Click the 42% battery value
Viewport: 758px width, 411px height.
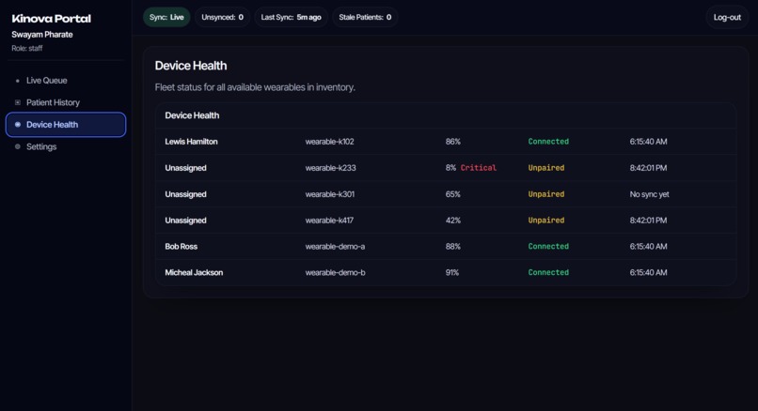tap(453, 220)
